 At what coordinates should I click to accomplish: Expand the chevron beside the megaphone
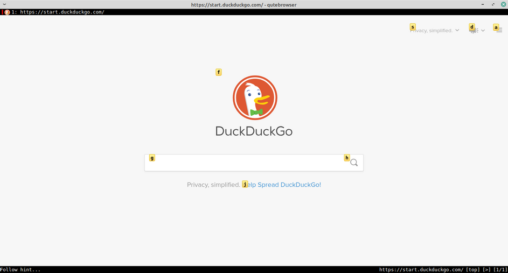pos(483,31)
